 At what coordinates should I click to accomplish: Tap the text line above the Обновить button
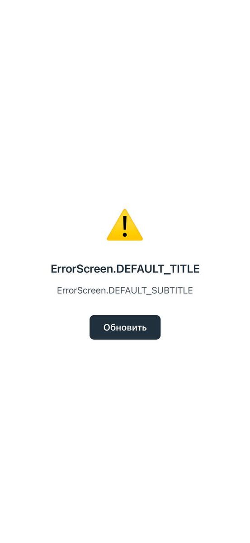pos(125,291)
